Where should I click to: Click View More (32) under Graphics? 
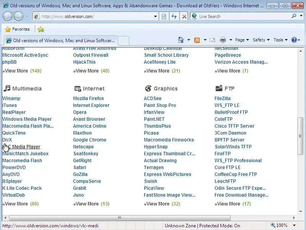click(162, 204)
